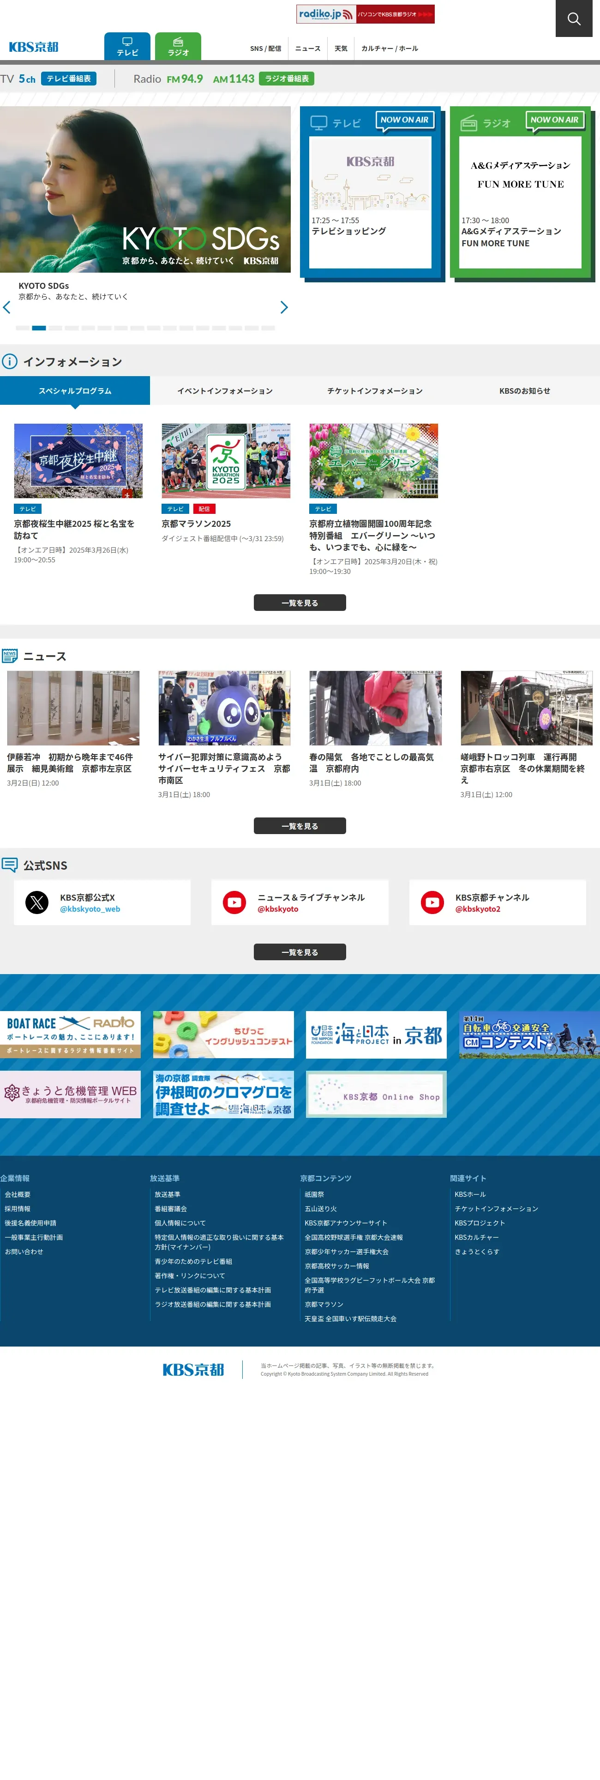Open the KBS京都アナウンサーサイト footer link

[346, 1223]
